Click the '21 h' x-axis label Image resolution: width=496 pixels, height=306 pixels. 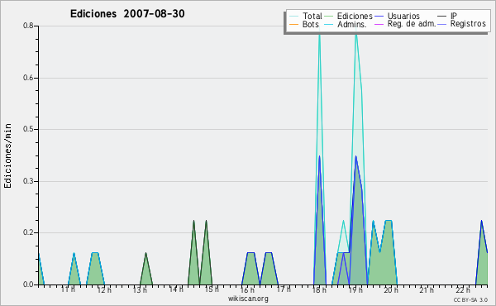point(427,289)
